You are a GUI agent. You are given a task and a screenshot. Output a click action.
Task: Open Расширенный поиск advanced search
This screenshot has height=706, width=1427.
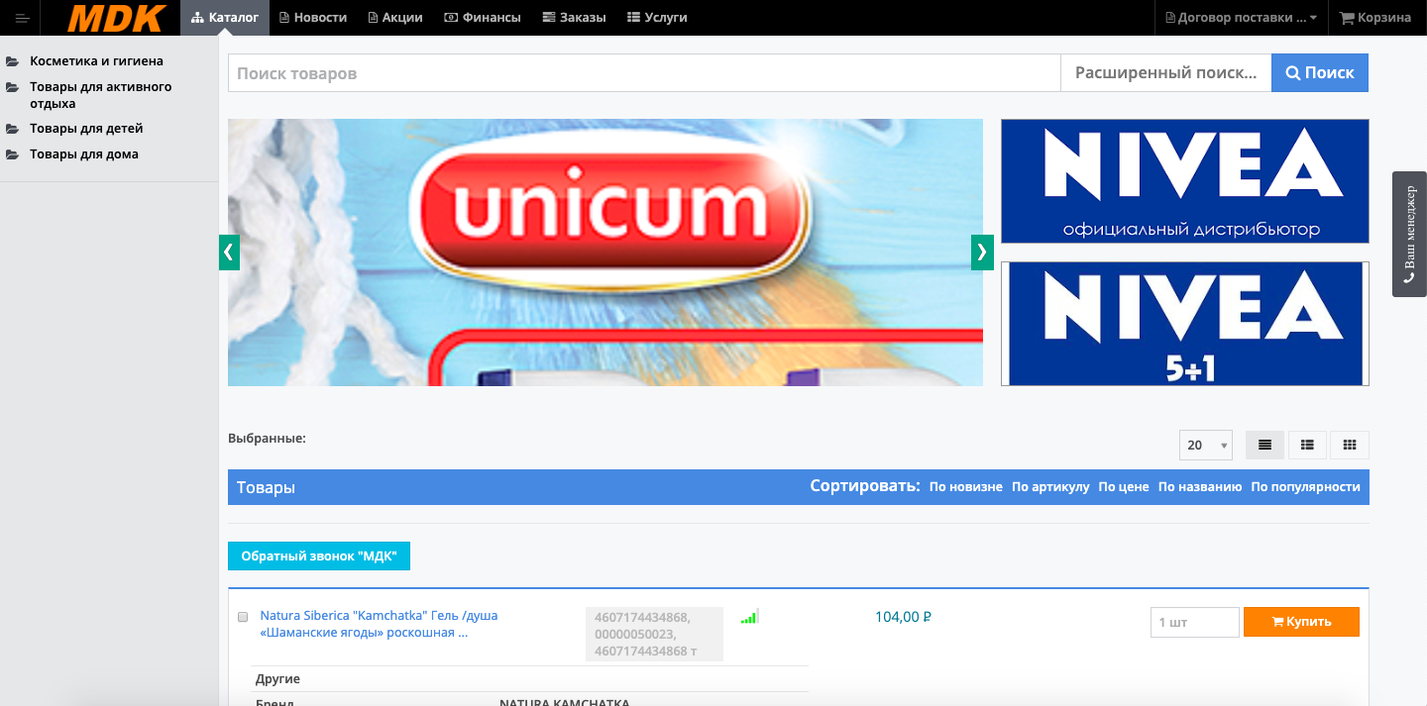pyautogui.click(x=1166, y=73)
